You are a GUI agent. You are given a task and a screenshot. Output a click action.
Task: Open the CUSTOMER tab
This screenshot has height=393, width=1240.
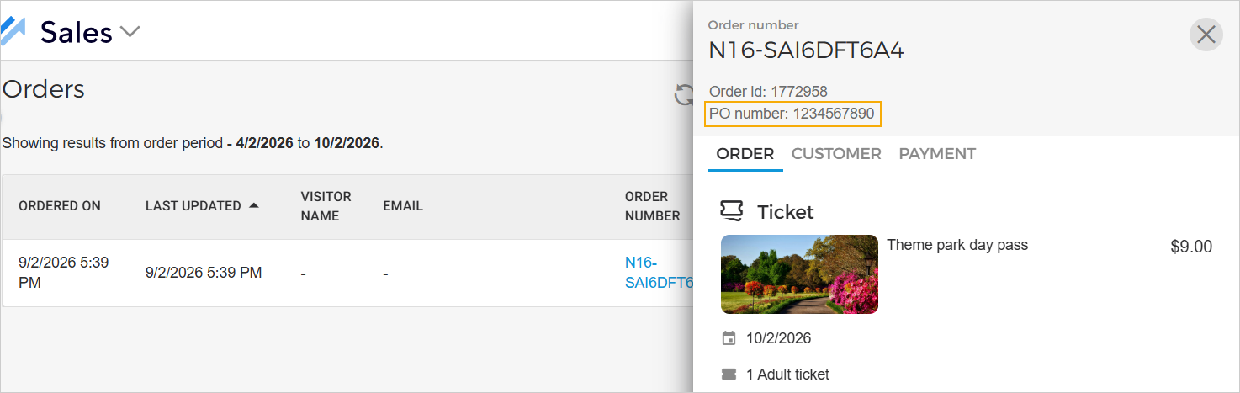pyautogui.click(x=836, y=154)
